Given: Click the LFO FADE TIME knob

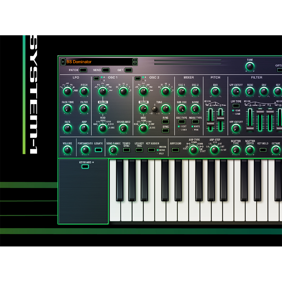Looking at the screenshot, I should point(67,109).
